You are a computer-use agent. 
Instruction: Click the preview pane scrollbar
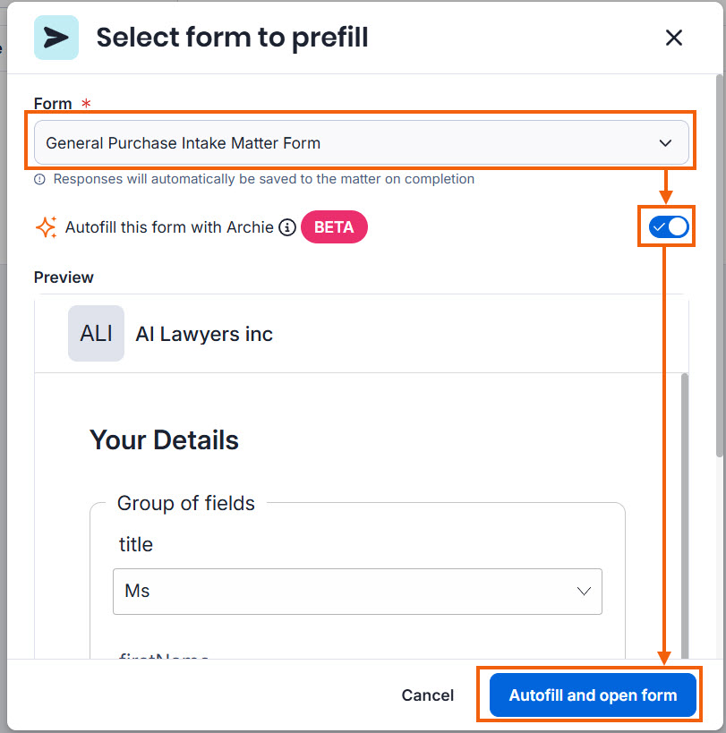[x=685, y=515]
